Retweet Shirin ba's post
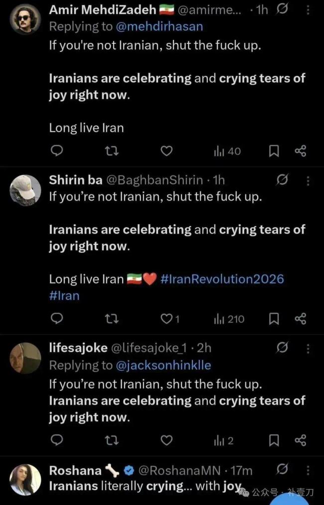This screenshot has height=505, width=324. pyautogui.click(x=112, y=318)
